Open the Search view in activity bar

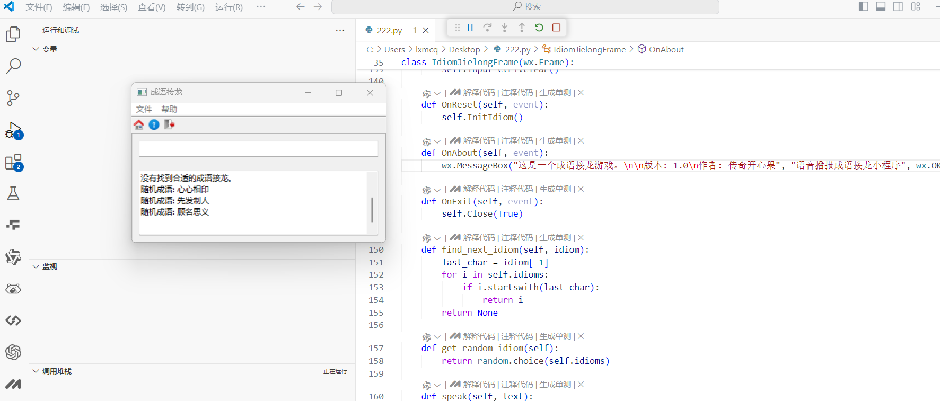pyautogui.click(x=13, y=66)
